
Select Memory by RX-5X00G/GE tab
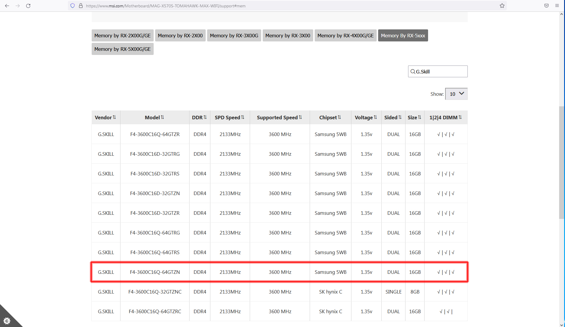pyautogui.click(x=123, y=49)
